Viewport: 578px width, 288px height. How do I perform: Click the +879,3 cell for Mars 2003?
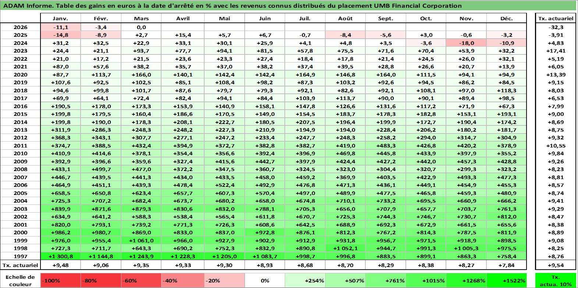tap(141, 209)
